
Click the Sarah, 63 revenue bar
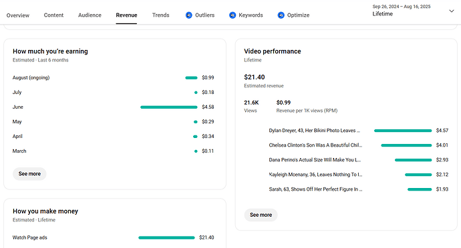[420, 189]
